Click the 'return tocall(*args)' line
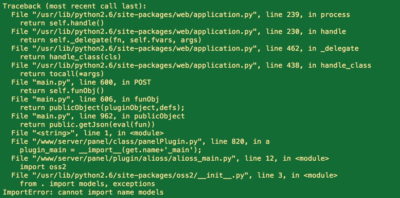Screen dimensions: 400x198 point(62,74)
